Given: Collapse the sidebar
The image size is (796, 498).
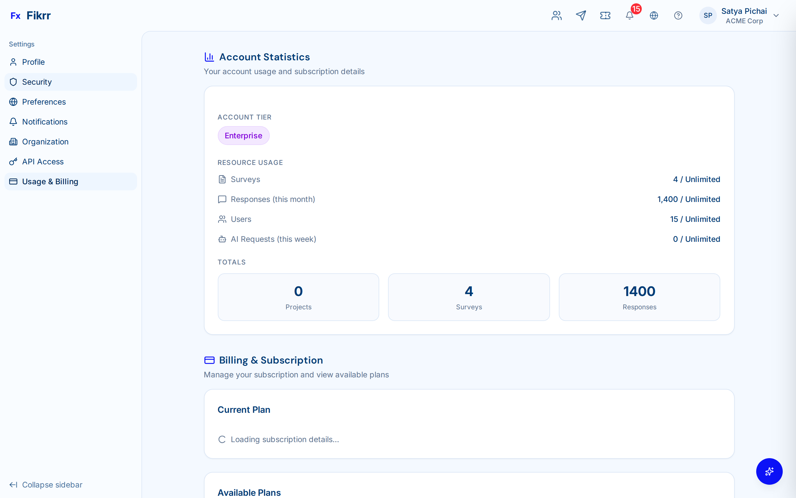Looking at the screenshot, I should click(46, 484).
